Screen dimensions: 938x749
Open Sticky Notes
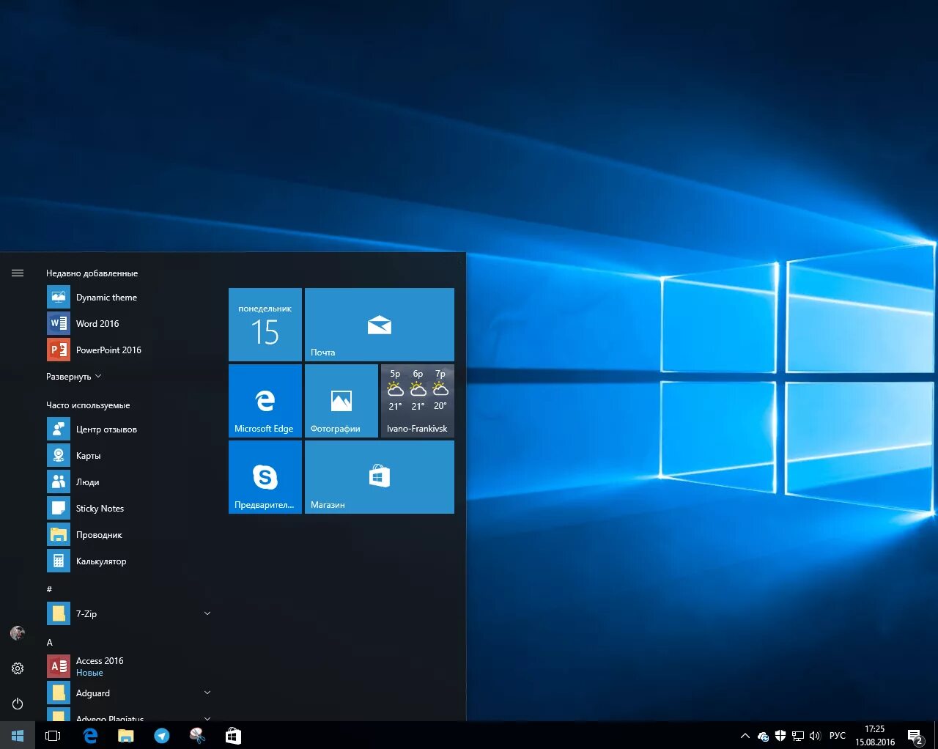coord(129,508)
